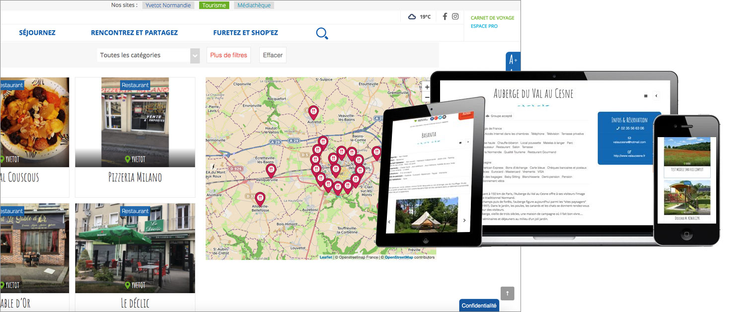Open the poppy field photo on phone
The height and width of the screenshot is (312, 745).
click(687, 152)
